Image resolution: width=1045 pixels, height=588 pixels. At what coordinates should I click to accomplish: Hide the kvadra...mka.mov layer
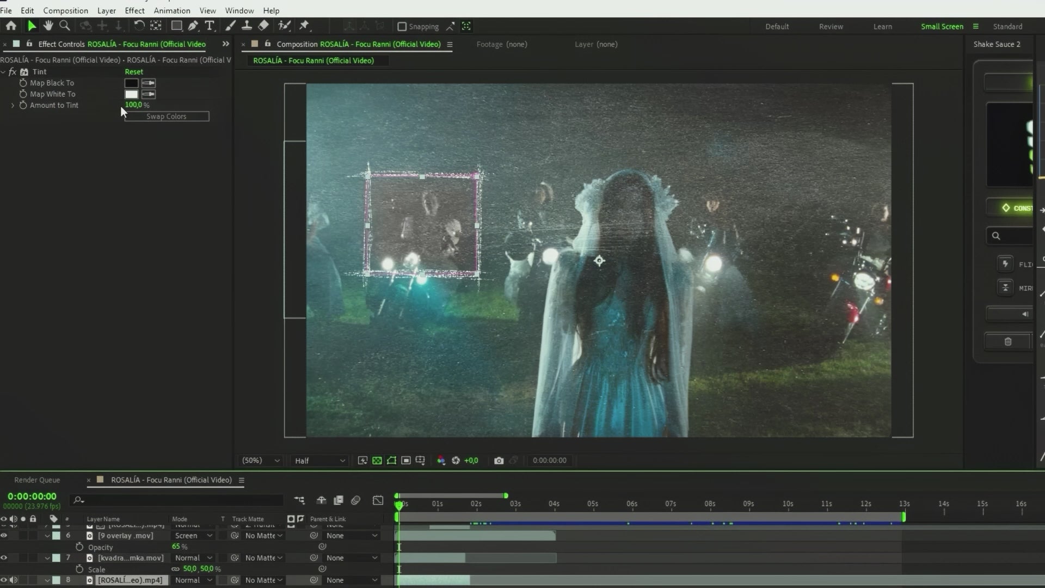4,558
